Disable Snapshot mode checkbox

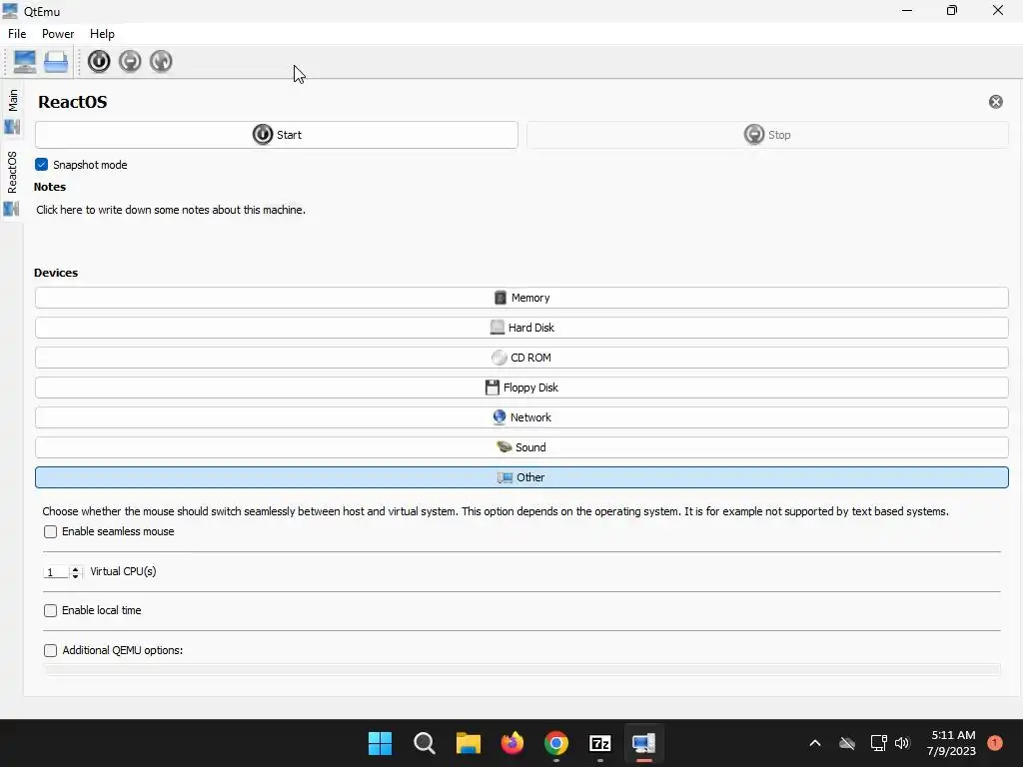coord(42,165)
